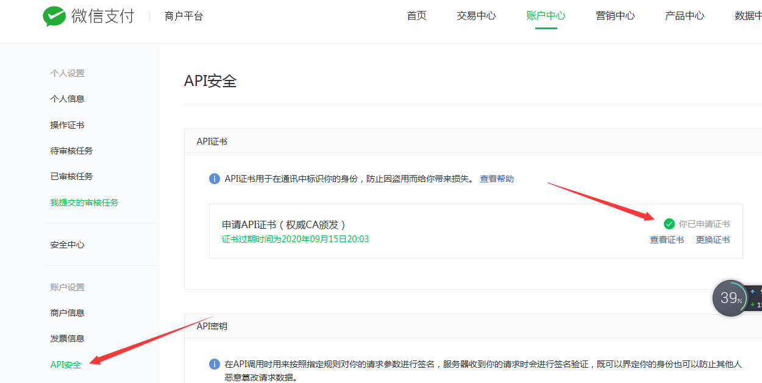This screenshot has height=383, width=762.
Task: Open the 营销中心 tab
Action: [615, 16]
